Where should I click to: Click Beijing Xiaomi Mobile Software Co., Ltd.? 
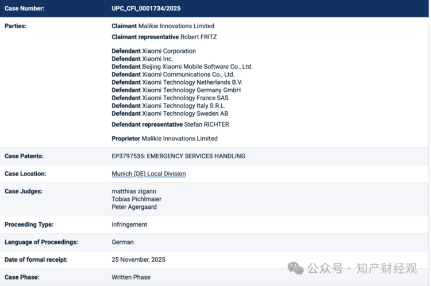[x=197, y=67]
